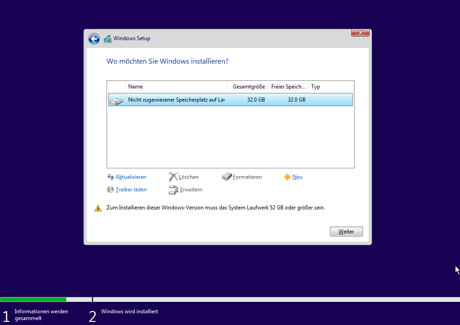Click the 32.0 GB Gesamtgröße value
The image size is (460, 325).
tap(256, 100)
